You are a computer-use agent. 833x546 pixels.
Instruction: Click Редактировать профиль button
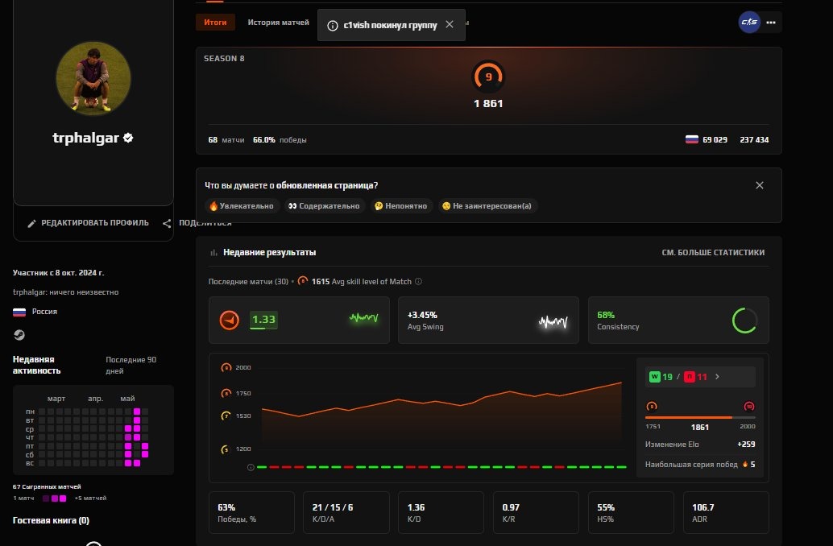[89, 223]
